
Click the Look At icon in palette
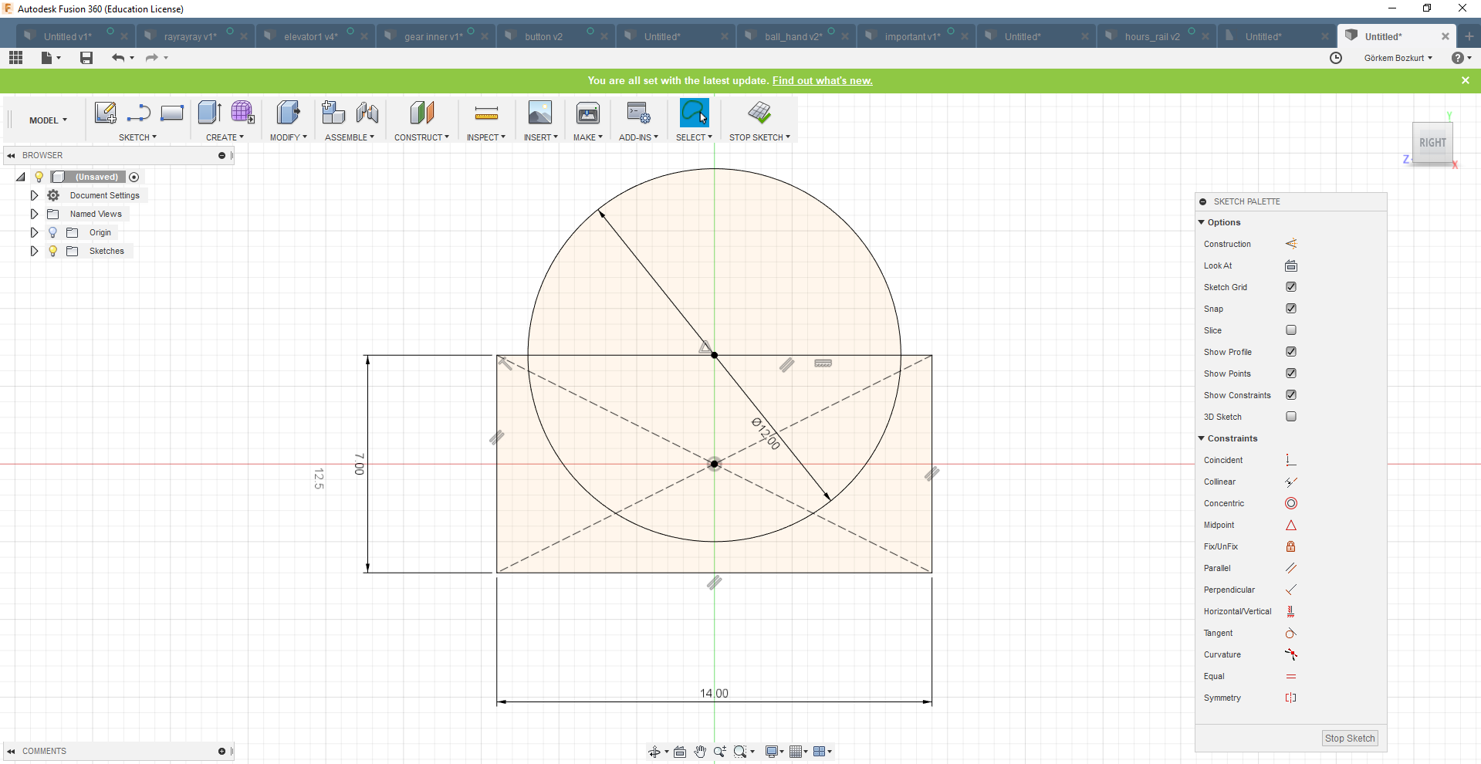tap(1290, 266)
